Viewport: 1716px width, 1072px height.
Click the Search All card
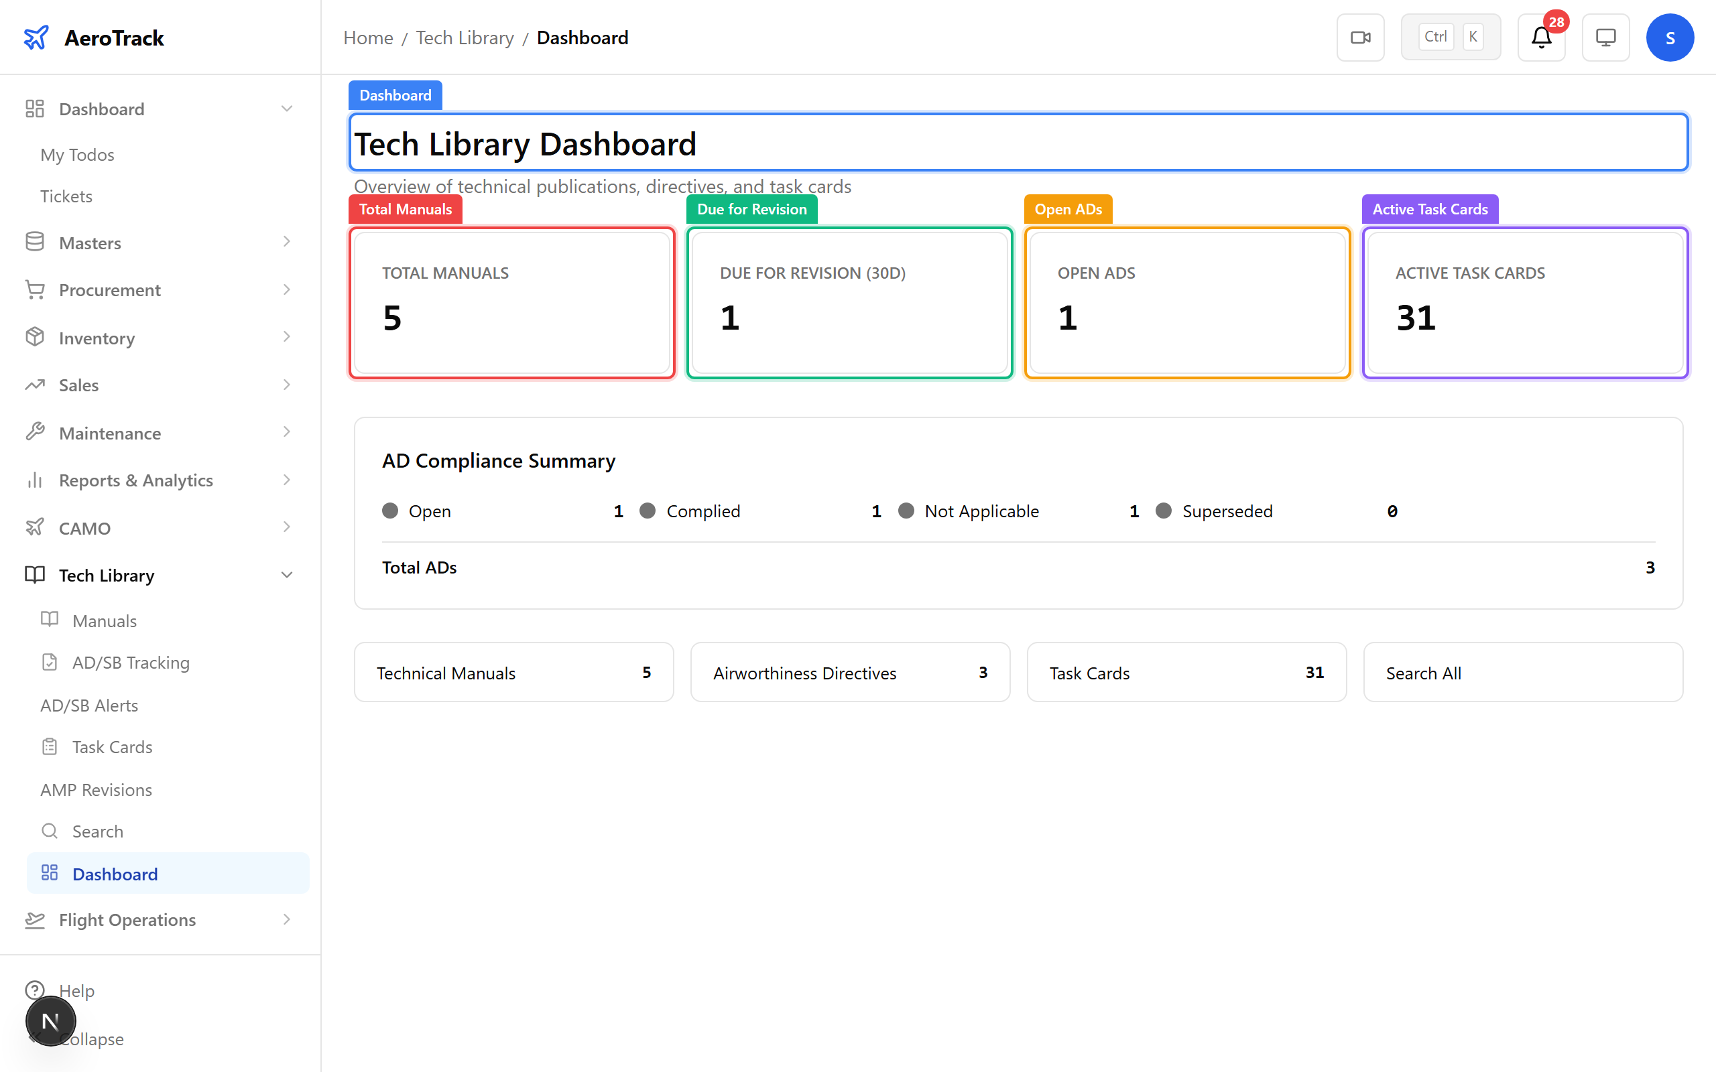(1522, 672)
